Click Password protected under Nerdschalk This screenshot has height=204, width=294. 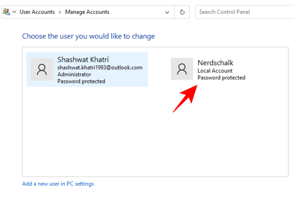click(x=221, y=77)
